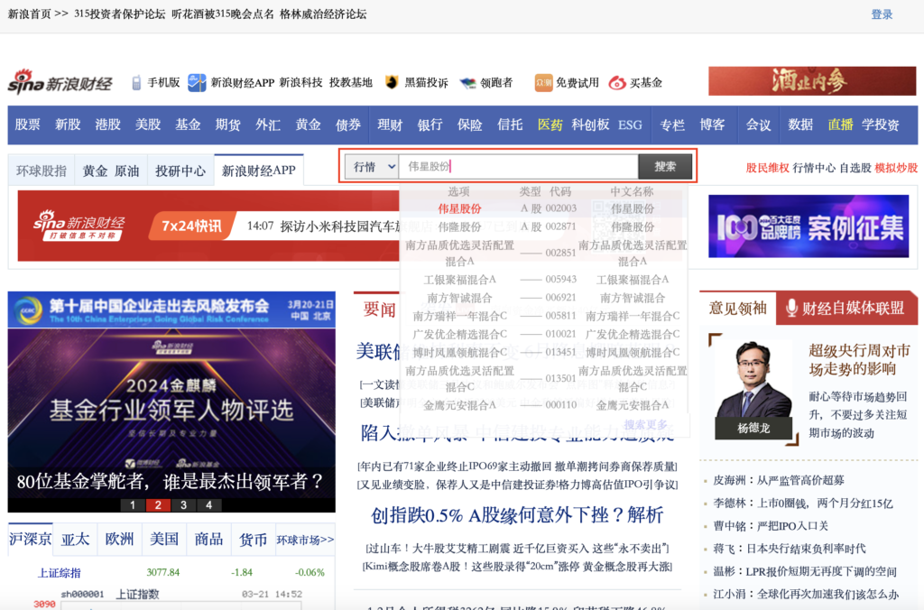Jump to carousel slide 1
The image size is (924, 610).
133,505
